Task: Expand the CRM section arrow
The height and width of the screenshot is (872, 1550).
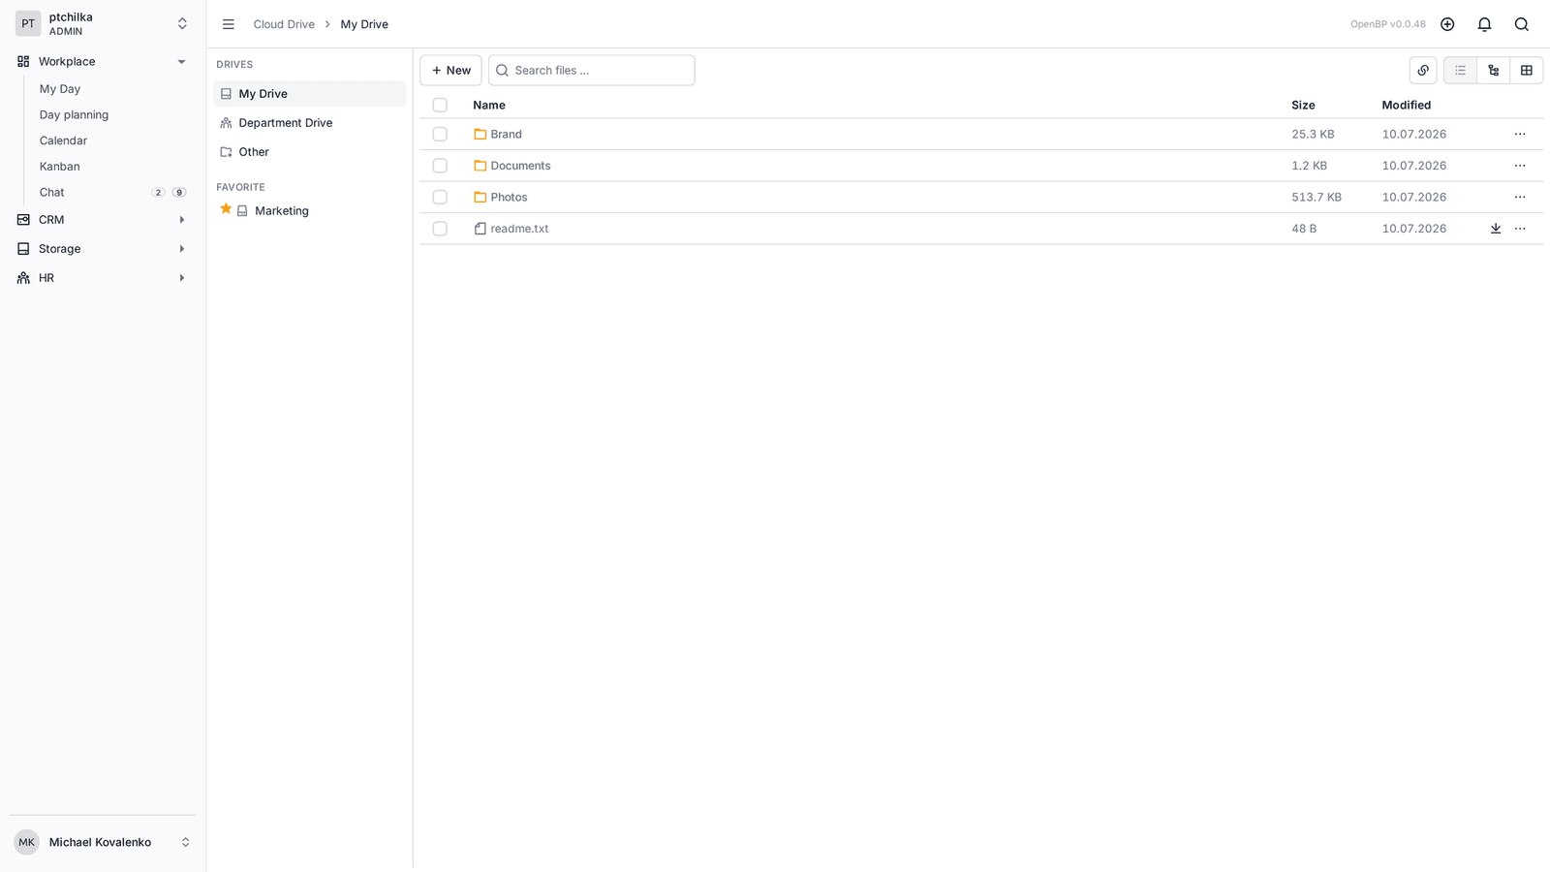Action: tap(181, 220)
